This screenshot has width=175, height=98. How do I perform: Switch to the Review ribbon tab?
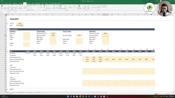tap(28, 3)
